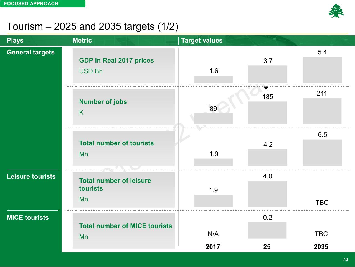Click the Number of jobs metric
This screenshot has height=267, width=355.
click(103, 102)
